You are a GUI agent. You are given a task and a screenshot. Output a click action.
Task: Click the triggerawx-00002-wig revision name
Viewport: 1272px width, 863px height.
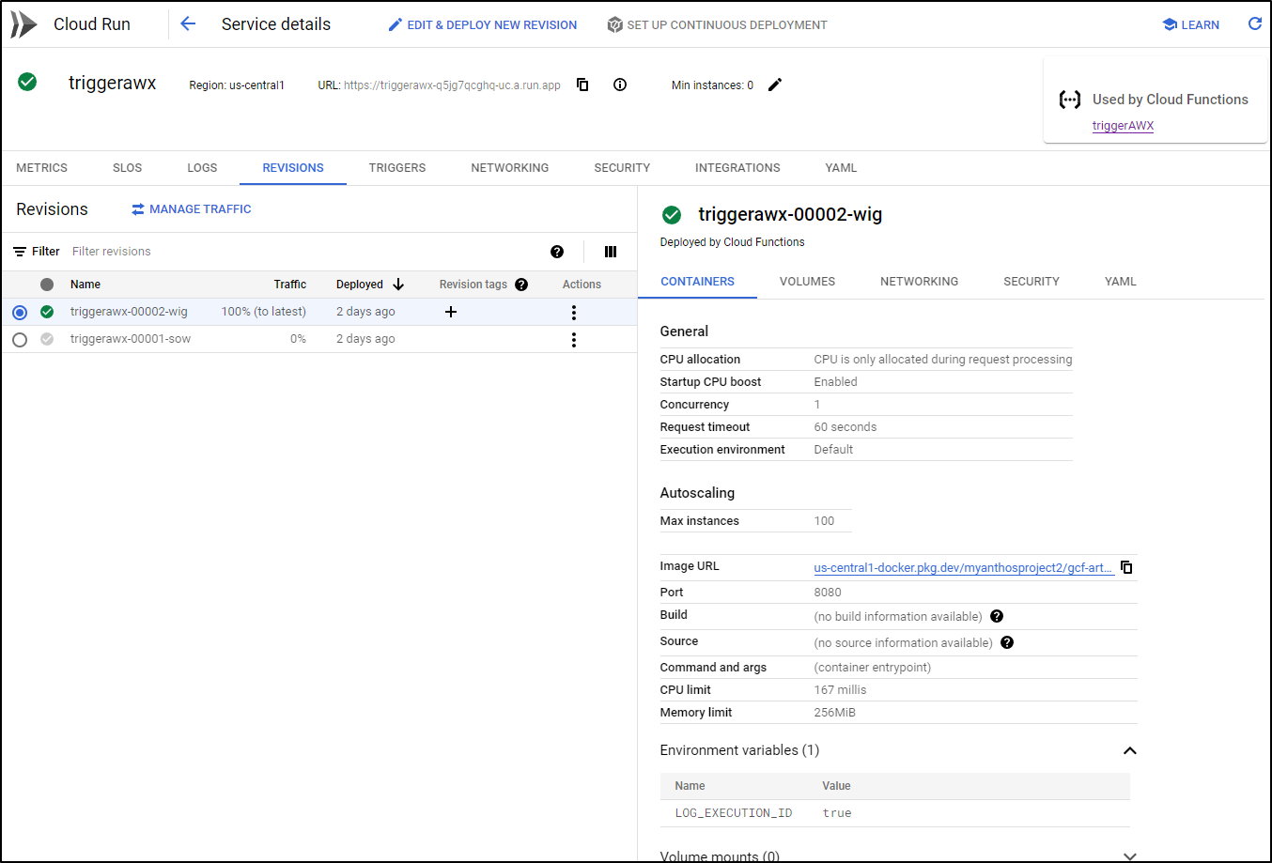tap(129, 312)
